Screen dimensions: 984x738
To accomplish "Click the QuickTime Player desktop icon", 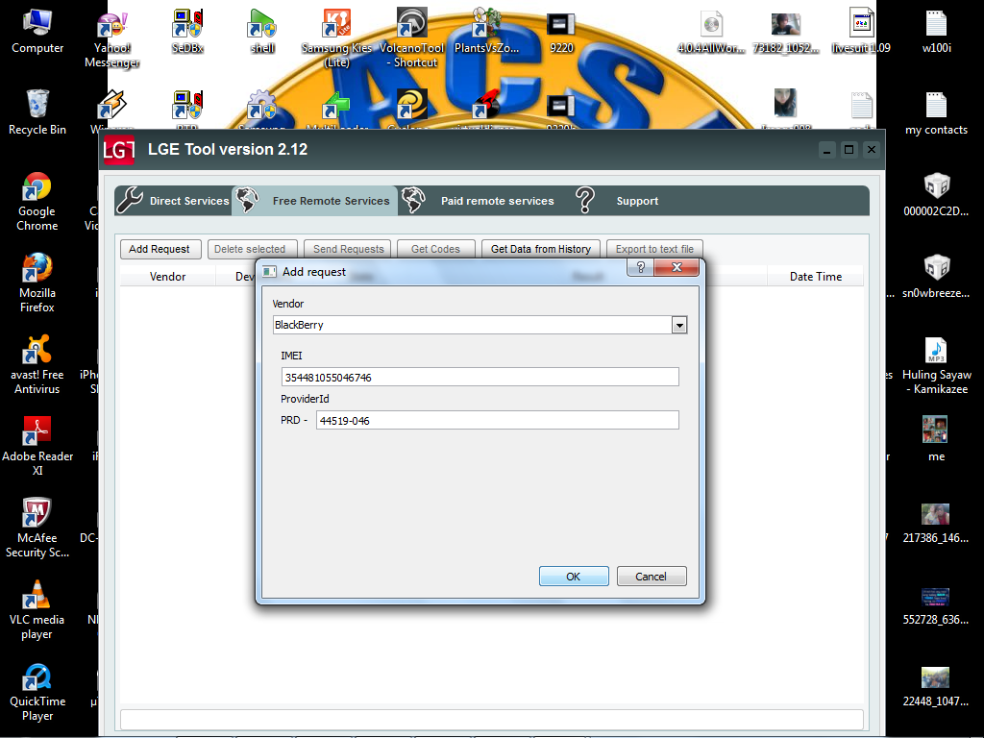I will (37, 678).
